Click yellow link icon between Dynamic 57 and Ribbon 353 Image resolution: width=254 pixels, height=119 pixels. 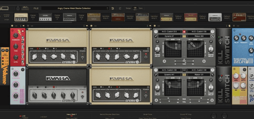tap(184, 36)
